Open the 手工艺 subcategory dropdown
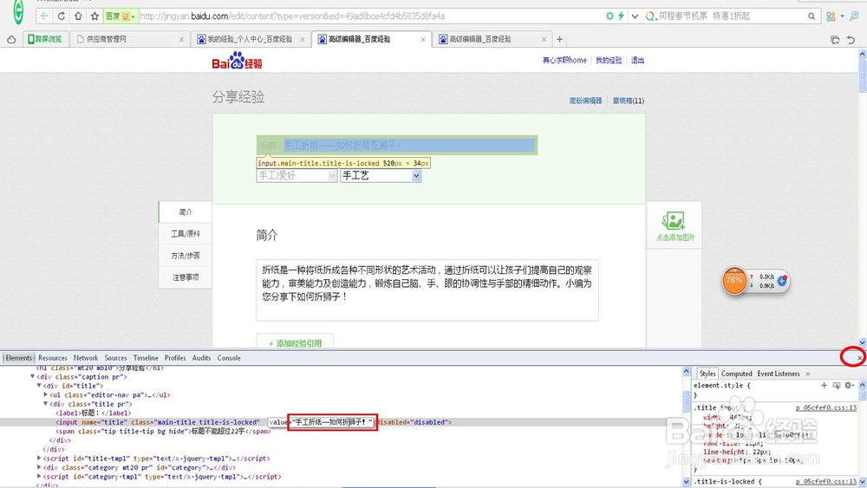Image resolution: width=867 pixels, height=488 pixels. 381,176
